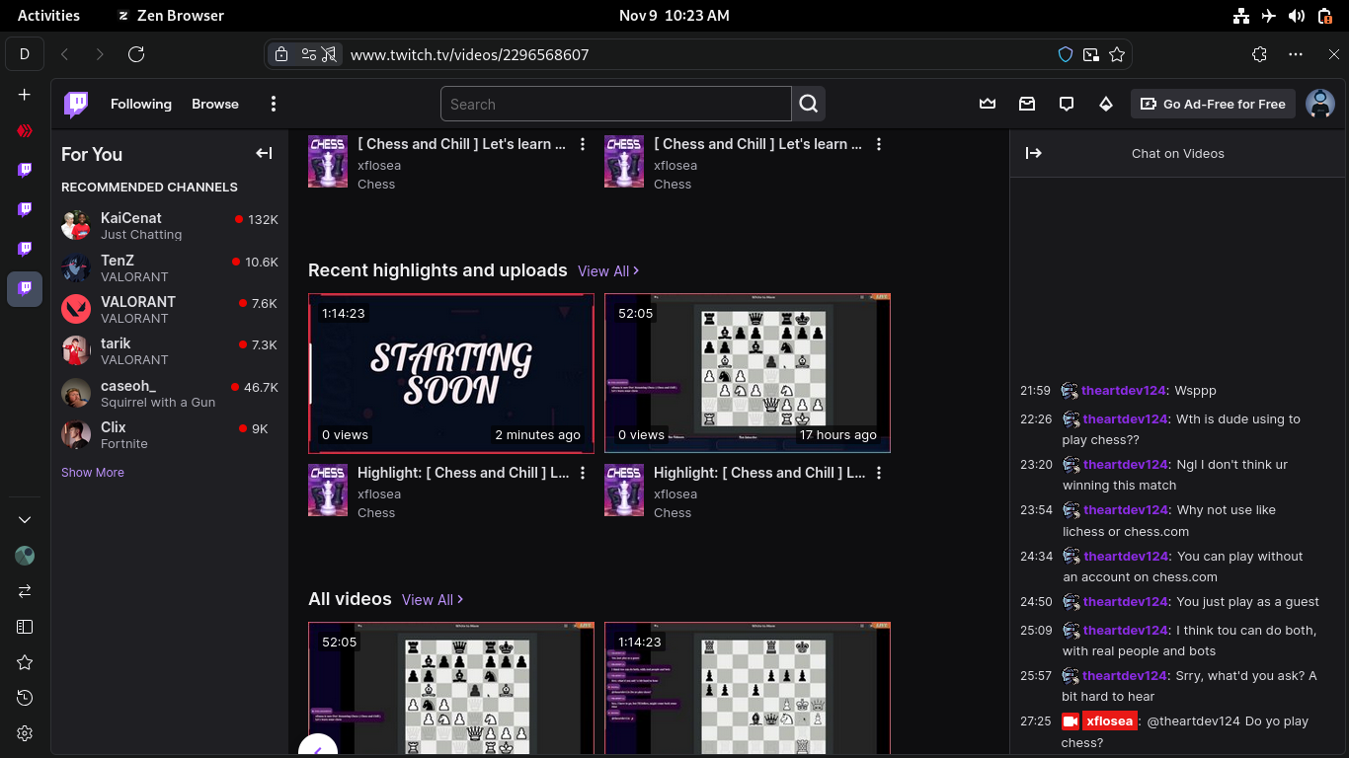This screenshot has width=1349, height=758.
Task: Open the Twitch home logo
Action: click(x=76, y=104)
